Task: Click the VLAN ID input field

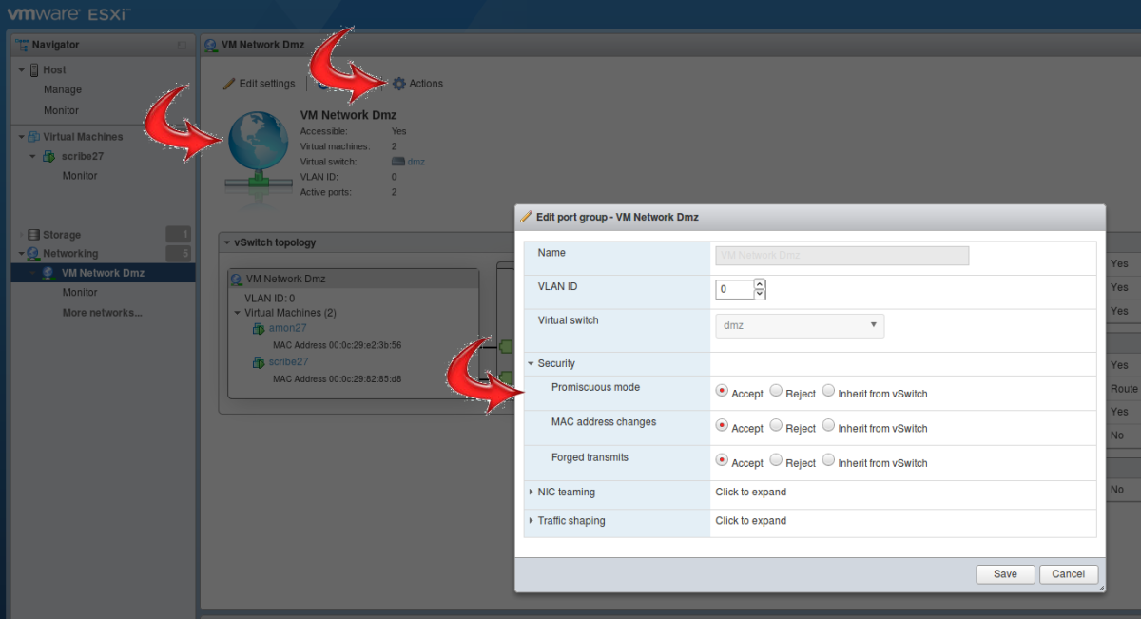Action: pyautogui.click(x=734, y=289)
